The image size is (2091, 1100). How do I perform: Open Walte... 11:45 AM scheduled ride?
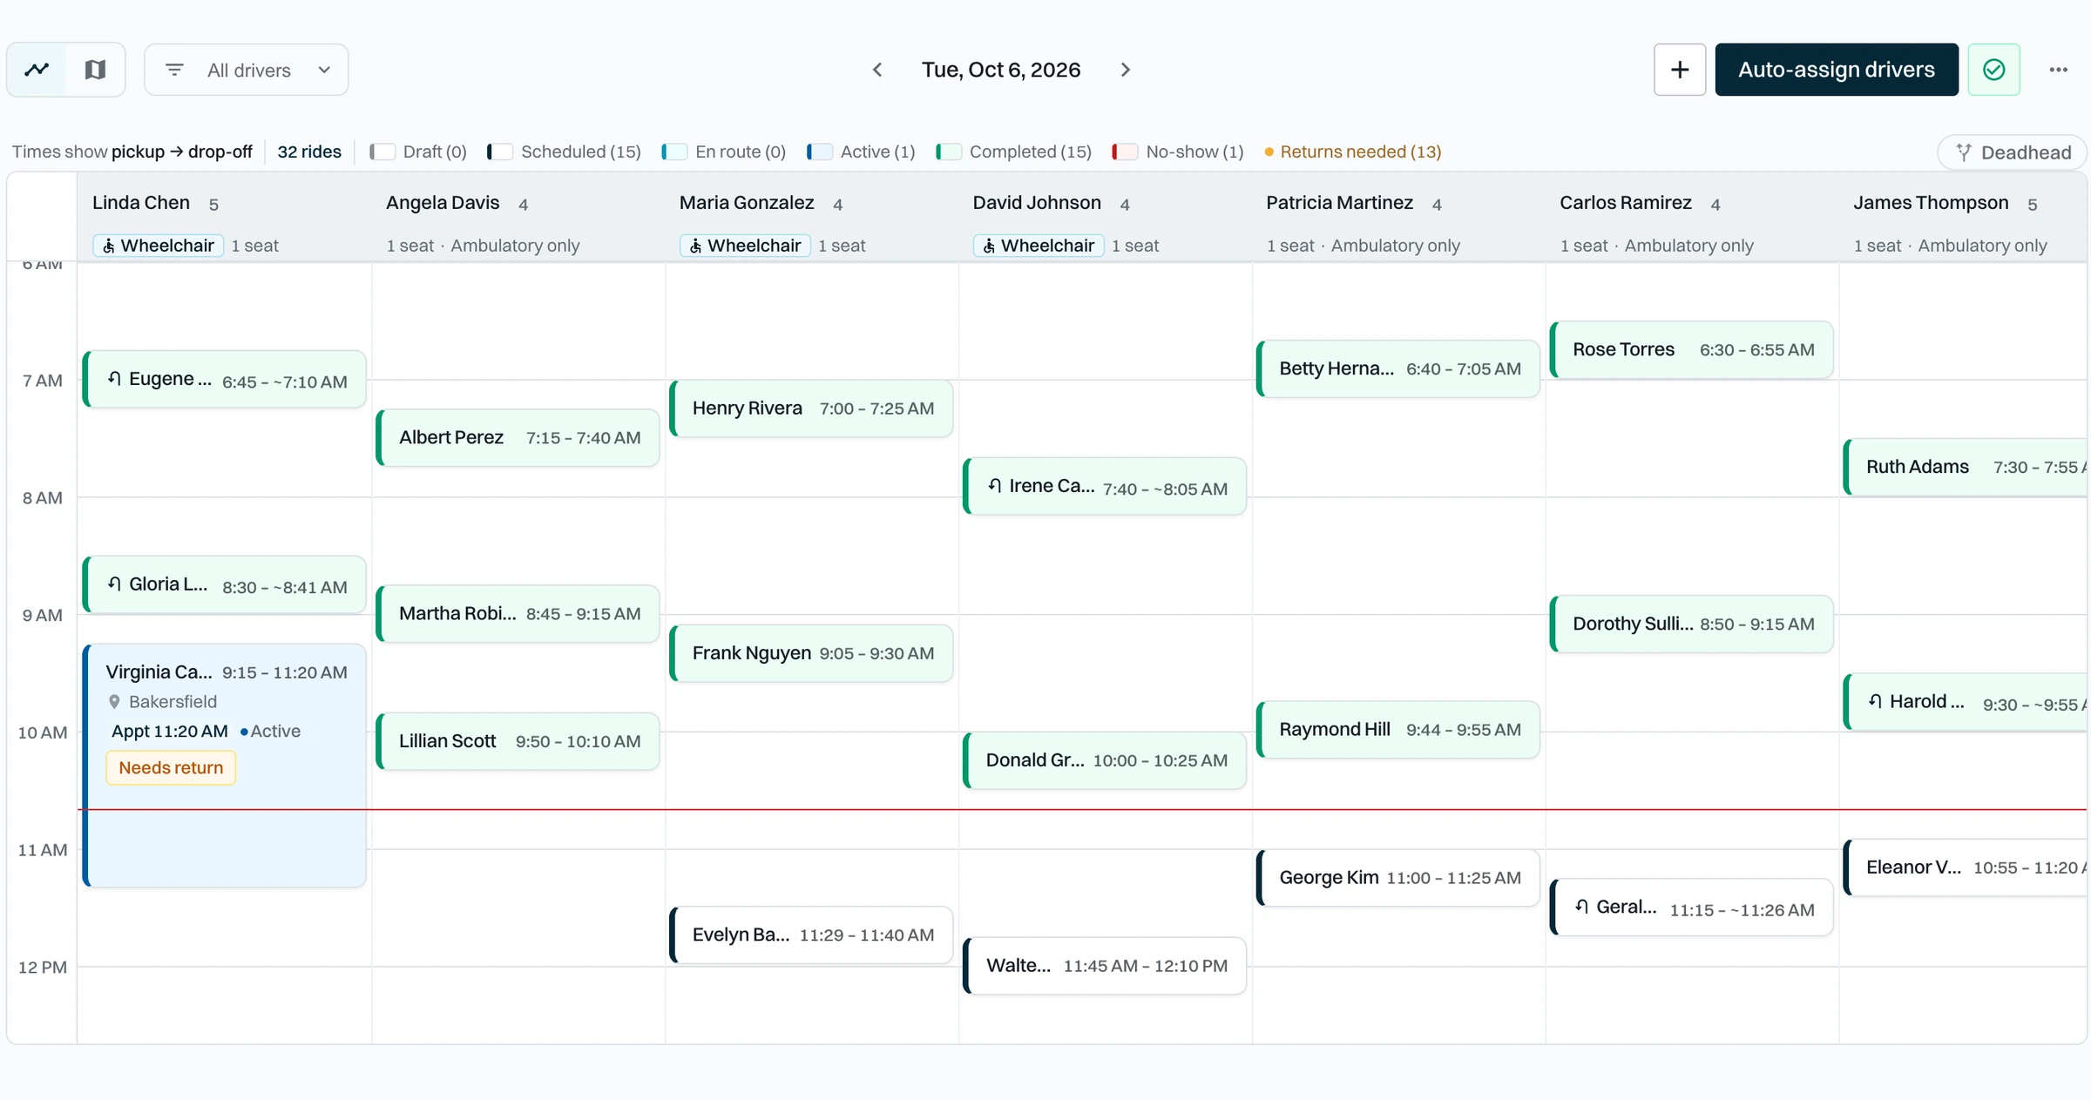point(1105,966)
